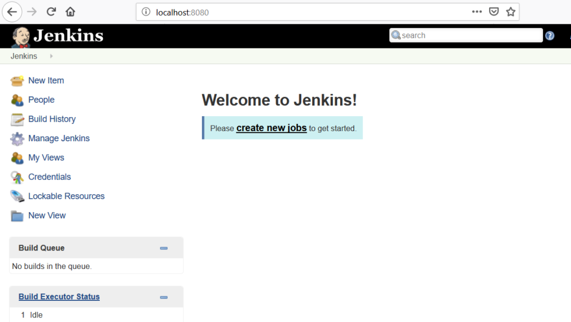The width and height of the screenshot is (571, 322).
Task: Click the tracking protection shield icon
Action: pos(494,11)
